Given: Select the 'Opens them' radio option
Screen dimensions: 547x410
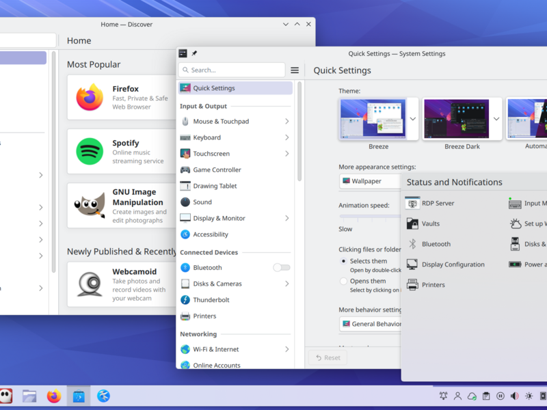Looking at the screenshot, I should [344, 281].
